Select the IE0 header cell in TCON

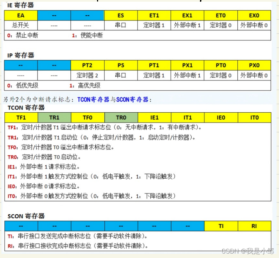(x=221, y=118)
